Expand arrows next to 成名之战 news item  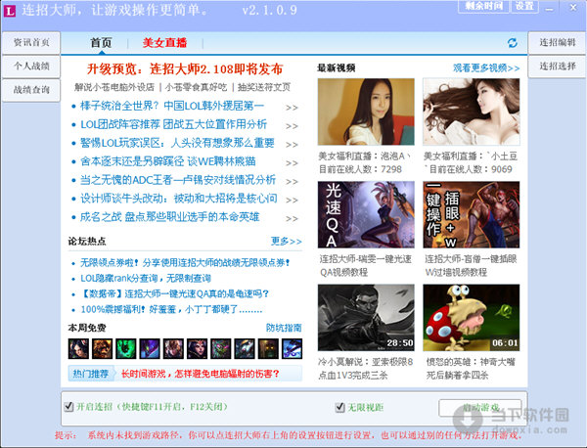pos(292,218)
